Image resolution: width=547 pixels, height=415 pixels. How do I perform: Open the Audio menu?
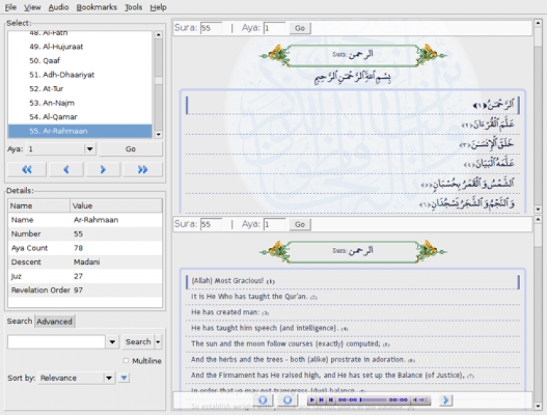pyautogui.click(x=58, y=7)
